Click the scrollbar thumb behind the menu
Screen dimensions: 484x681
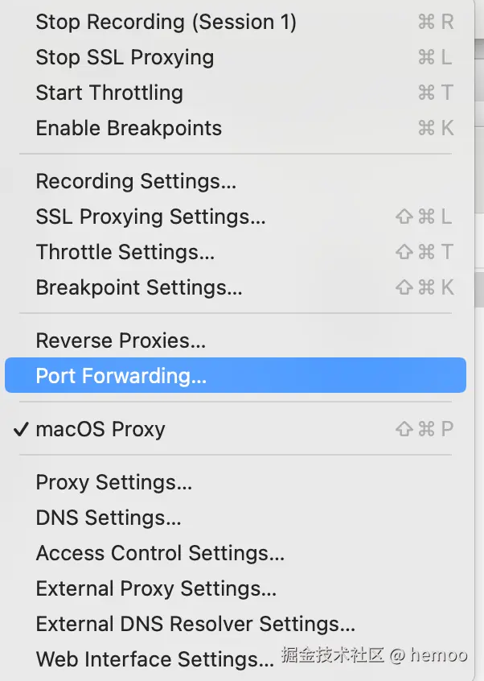click(x=478, y=290)
